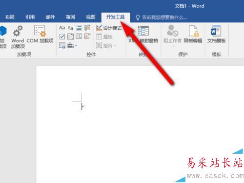
Task: Switch to the 引用 (References) tab
Action: coord(30,17)
